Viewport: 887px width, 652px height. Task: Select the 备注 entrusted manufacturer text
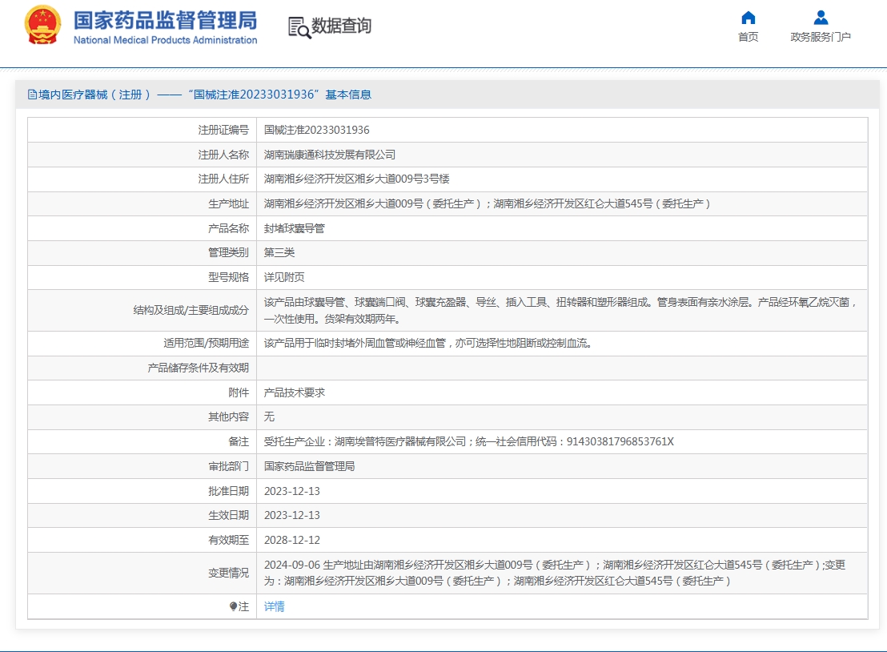click(469, 441)
